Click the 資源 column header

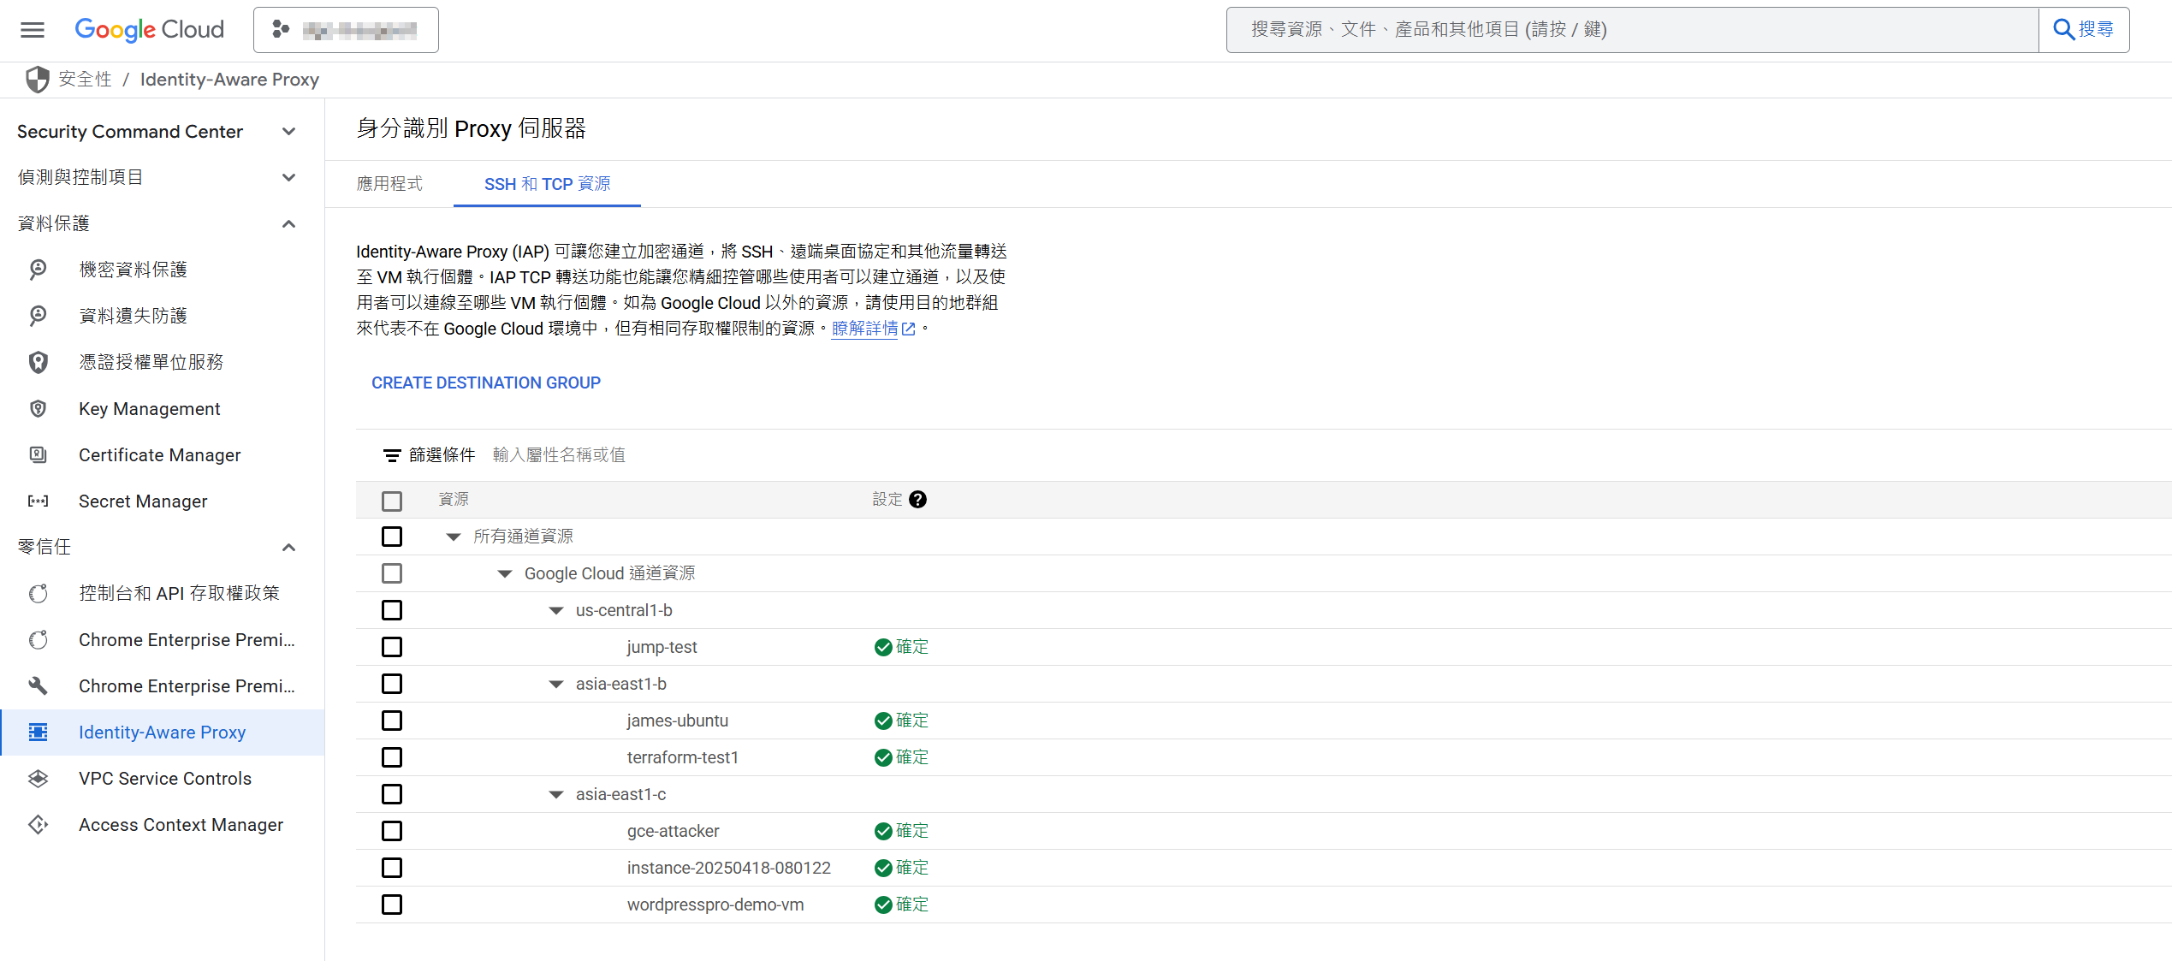click(x=454, y=499)
